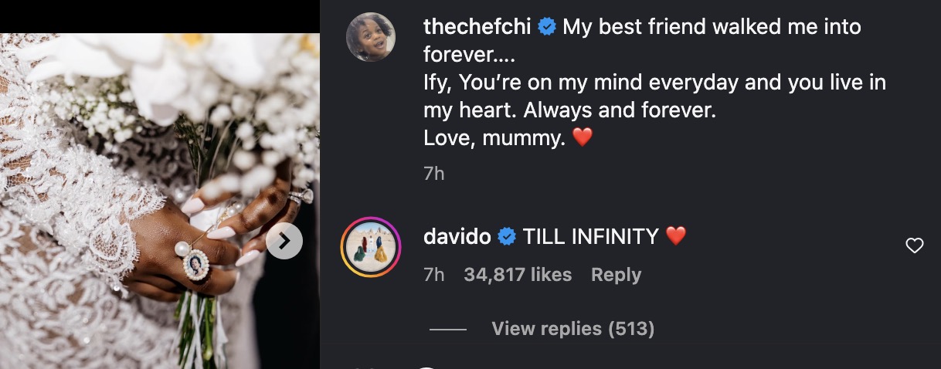Click the red heart emoji after "Love, mummy."

pyautogui.click(x=583, y=138)
